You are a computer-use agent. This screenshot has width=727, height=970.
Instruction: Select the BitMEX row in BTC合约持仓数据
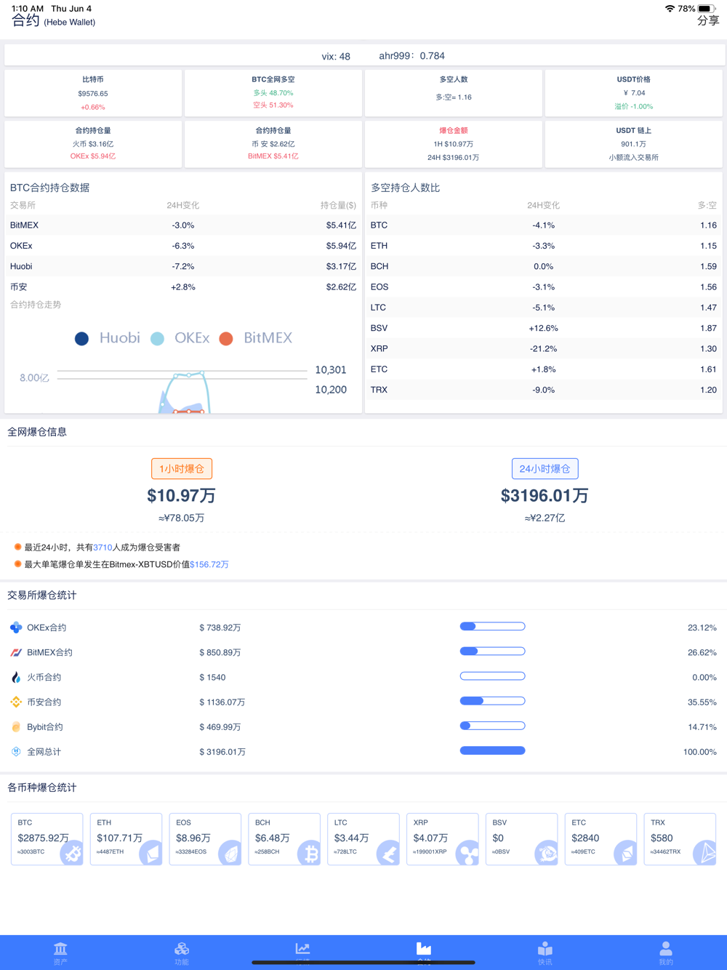point(183,225)
